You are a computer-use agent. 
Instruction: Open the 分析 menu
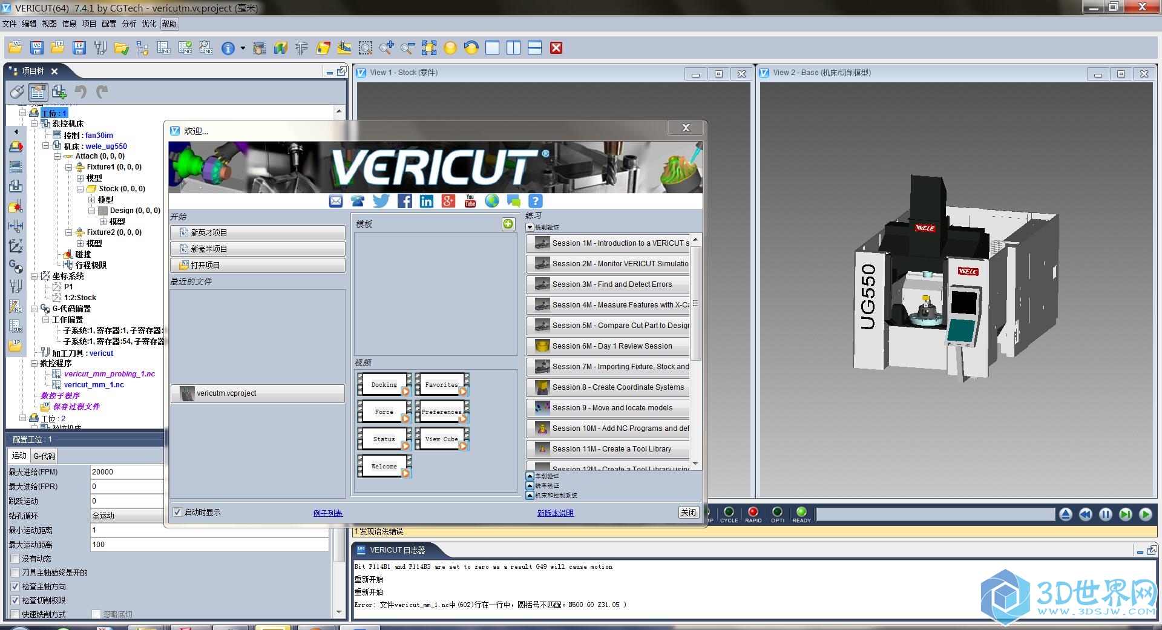click(x=129, y=24)
